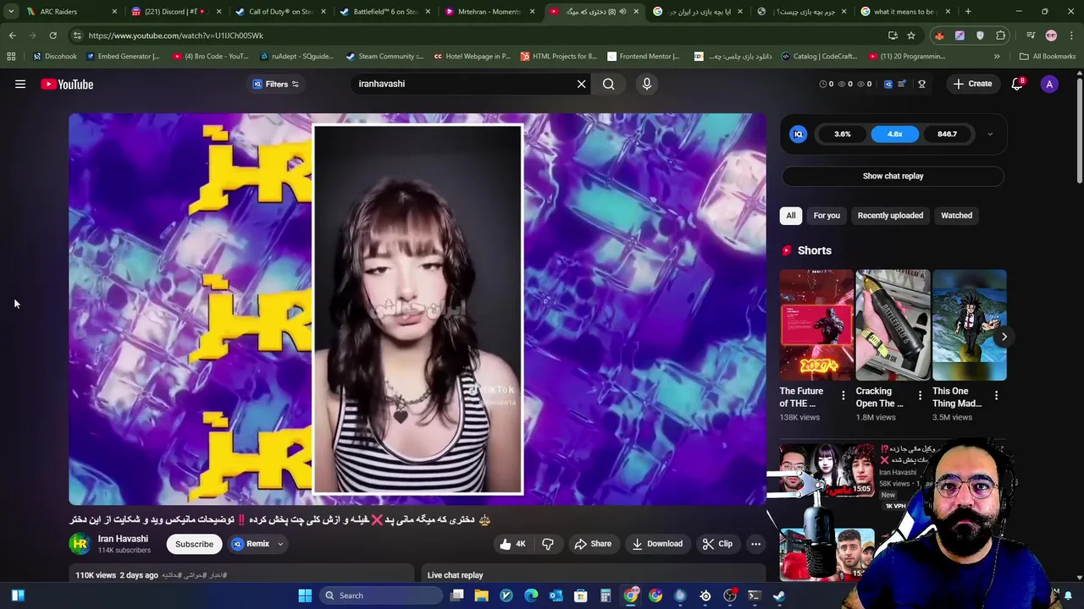
Task: Open the vidIQ checklist icon
Action: tap(903, 84)
